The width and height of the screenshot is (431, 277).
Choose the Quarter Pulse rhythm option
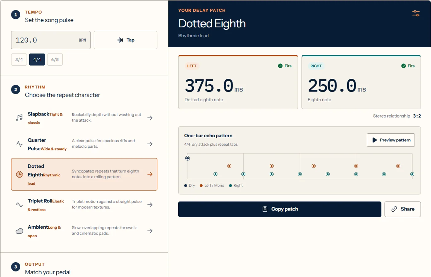coord(84,144)
